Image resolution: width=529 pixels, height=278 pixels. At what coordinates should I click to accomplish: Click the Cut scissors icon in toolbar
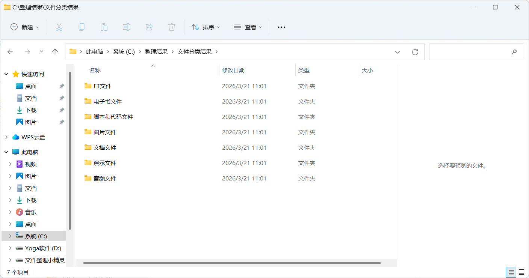point(59,27)
